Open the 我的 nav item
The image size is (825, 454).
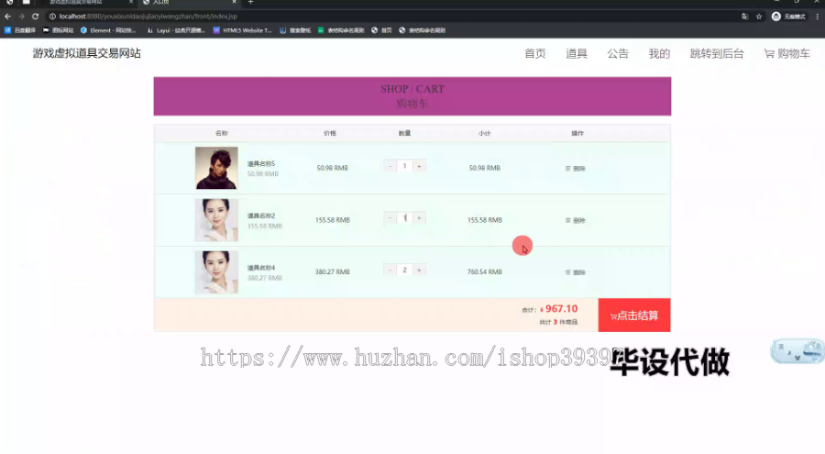click(x=659, y=54)
